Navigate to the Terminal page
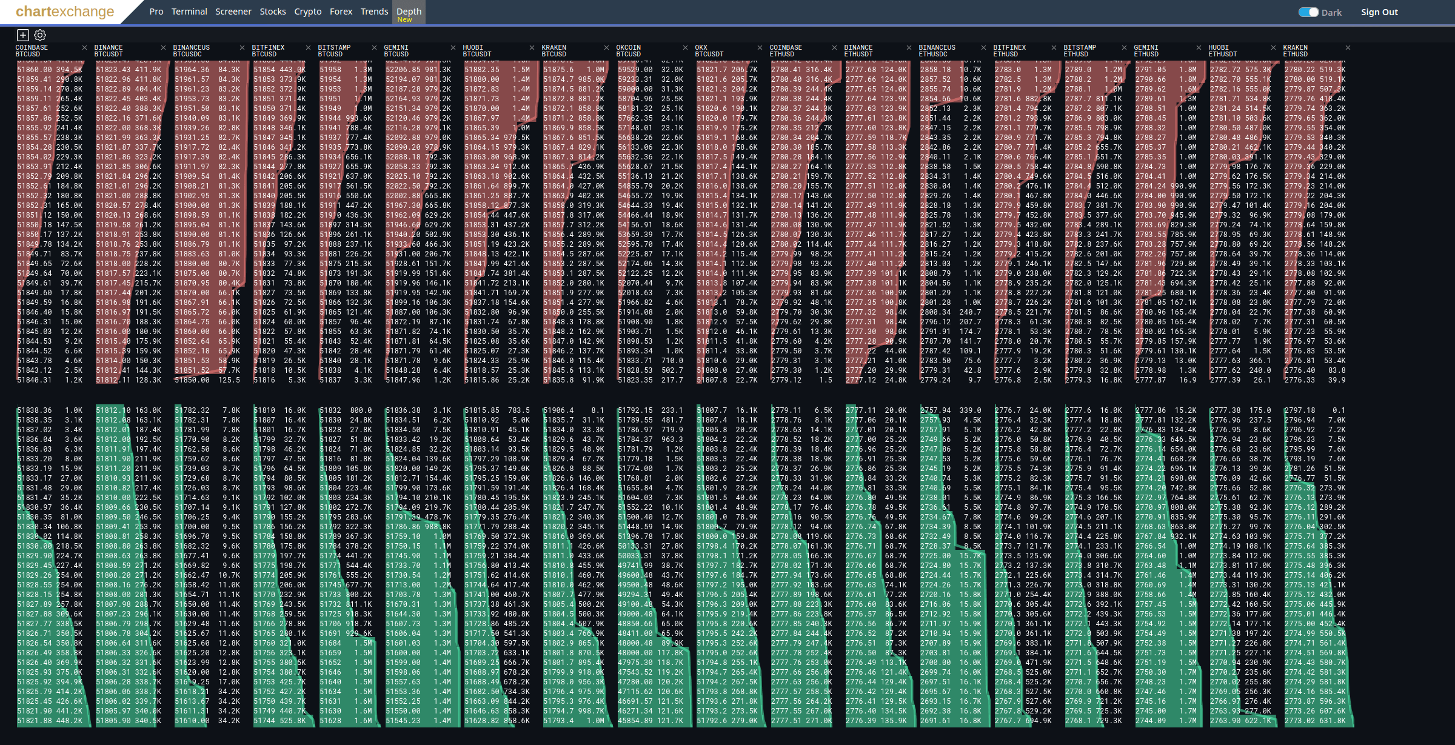 tap(189, 12)
